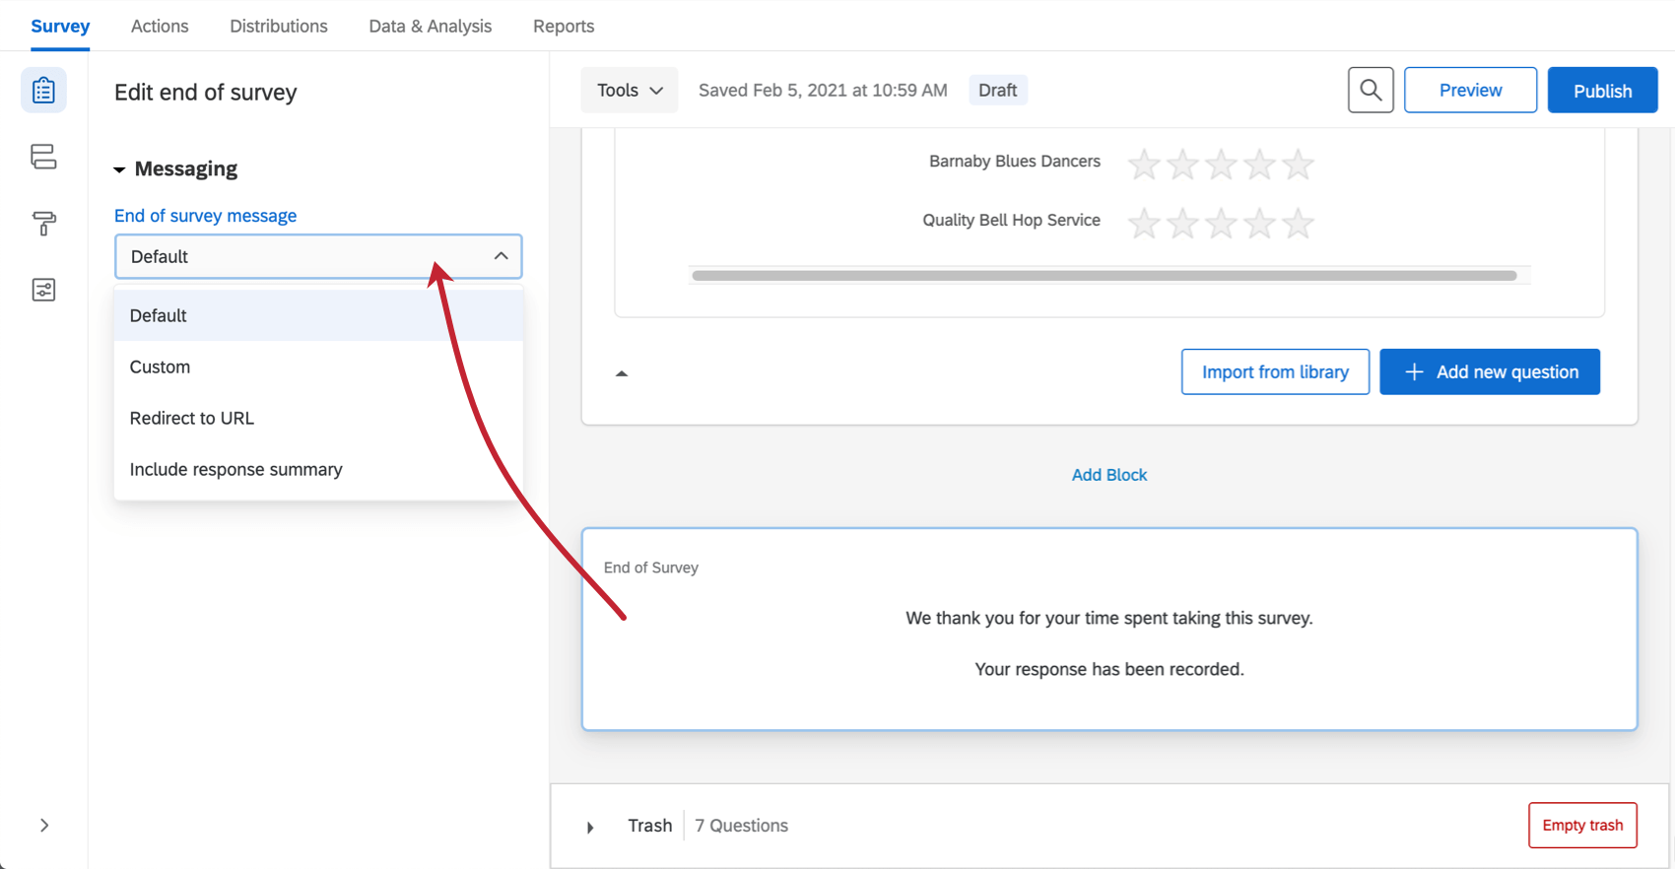The height and width of the screenshot is (869, 1675).
Task: Close the End of survey message dropdown
Action: 501,256
